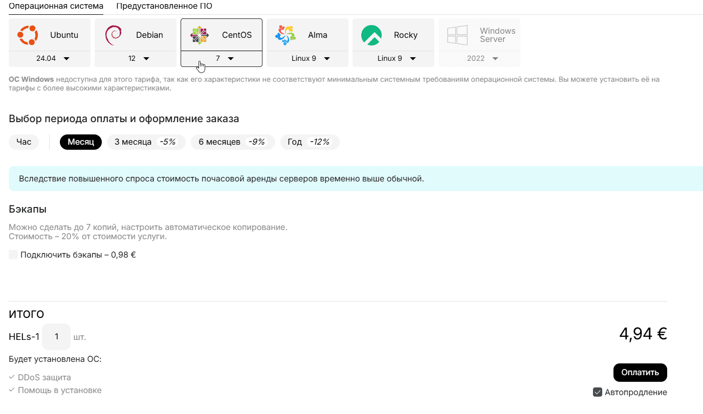Open the Операционная система tab
Viewport: 703px width, 414px height.
click(56, 6)
